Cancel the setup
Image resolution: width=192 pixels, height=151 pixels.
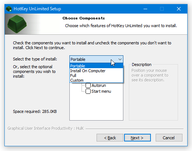point(169,138)
